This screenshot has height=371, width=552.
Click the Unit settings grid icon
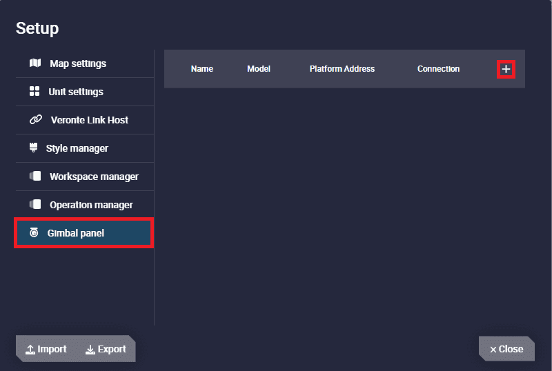click(x=34, y=91)
